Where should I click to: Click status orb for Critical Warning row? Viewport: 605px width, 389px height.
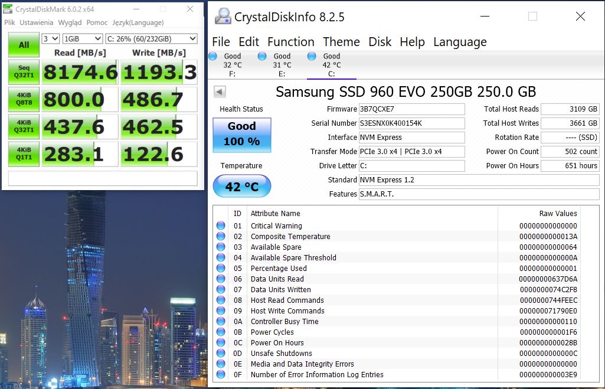pyautogui.click(x=221, y=225)
